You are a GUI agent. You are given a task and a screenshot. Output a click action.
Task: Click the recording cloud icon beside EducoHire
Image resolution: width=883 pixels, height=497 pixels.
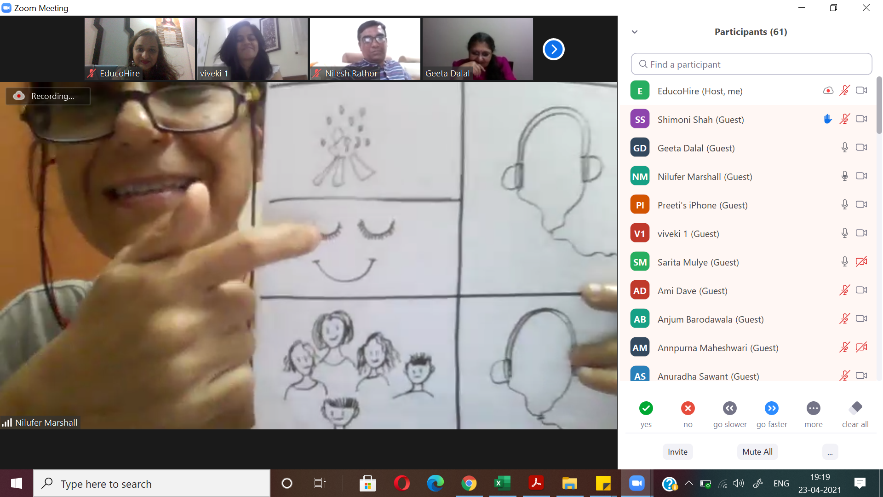point(828,91)
